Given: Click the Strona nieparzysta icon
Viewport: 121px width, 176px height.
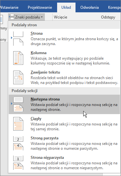Looking at the screenshot, I should pos(18,163).
